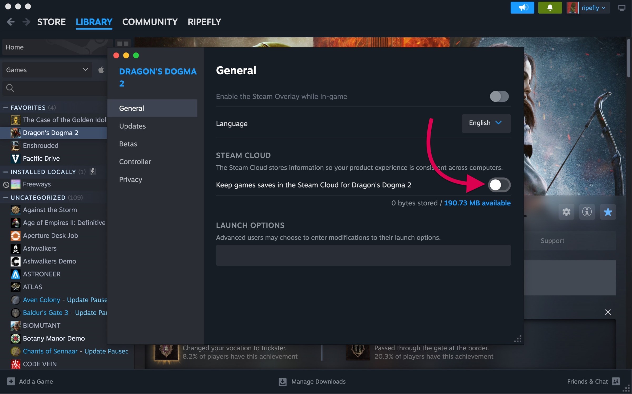Click the border gate achievement icon

click(x=358, y=352)
